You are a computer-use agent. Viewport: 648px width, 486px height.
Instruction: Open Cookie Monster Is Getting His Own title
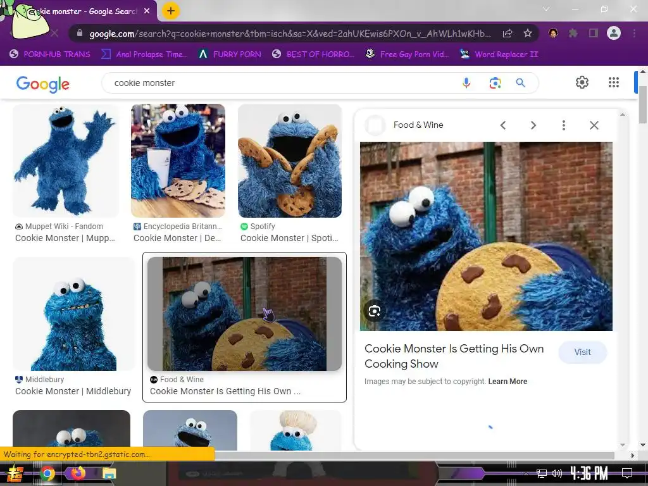tap(454, 356)
